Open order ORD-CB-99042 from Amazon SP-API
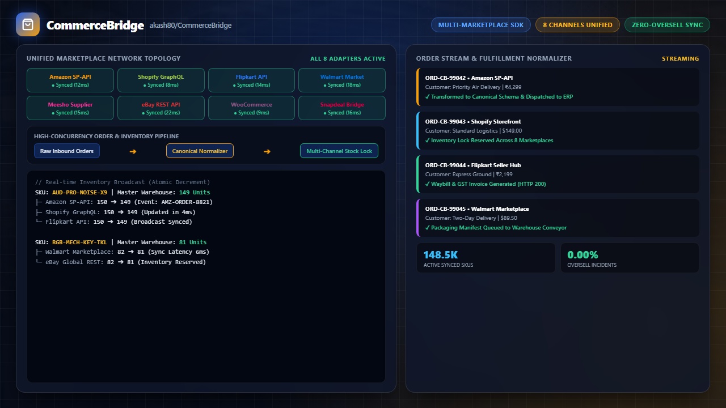The height and width of the screenshot is (408, 726). coord(558,87)
